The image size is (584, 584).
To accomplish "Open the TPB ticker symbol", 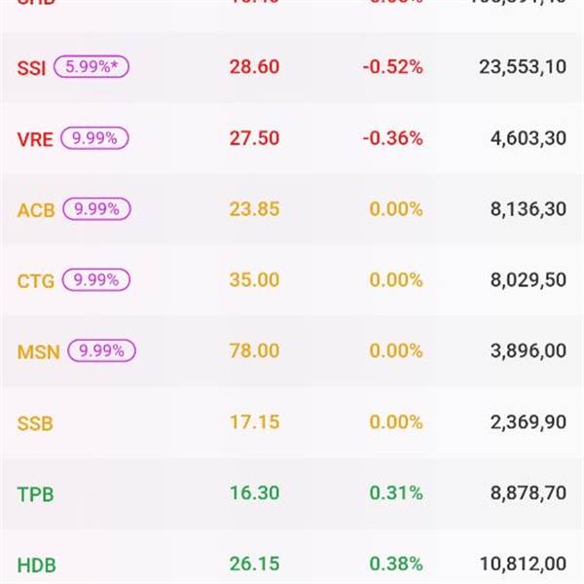I will (35, 494).
